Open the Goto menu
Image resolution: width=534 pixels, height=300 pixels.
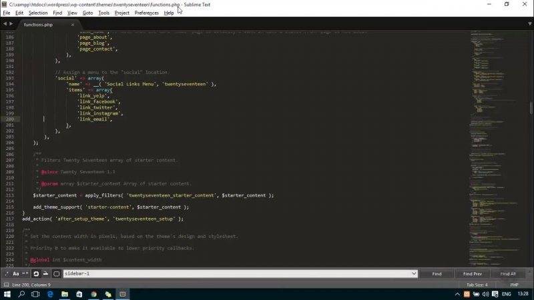[87, 13]
